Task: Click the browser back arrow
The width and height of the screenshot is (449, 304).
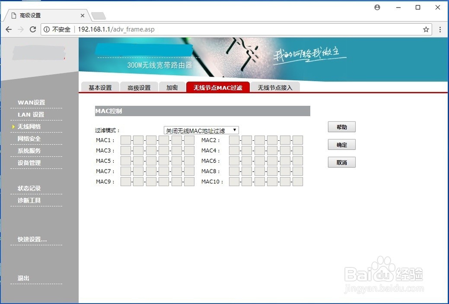Action: pyautogui.click(x=9, y=30)
